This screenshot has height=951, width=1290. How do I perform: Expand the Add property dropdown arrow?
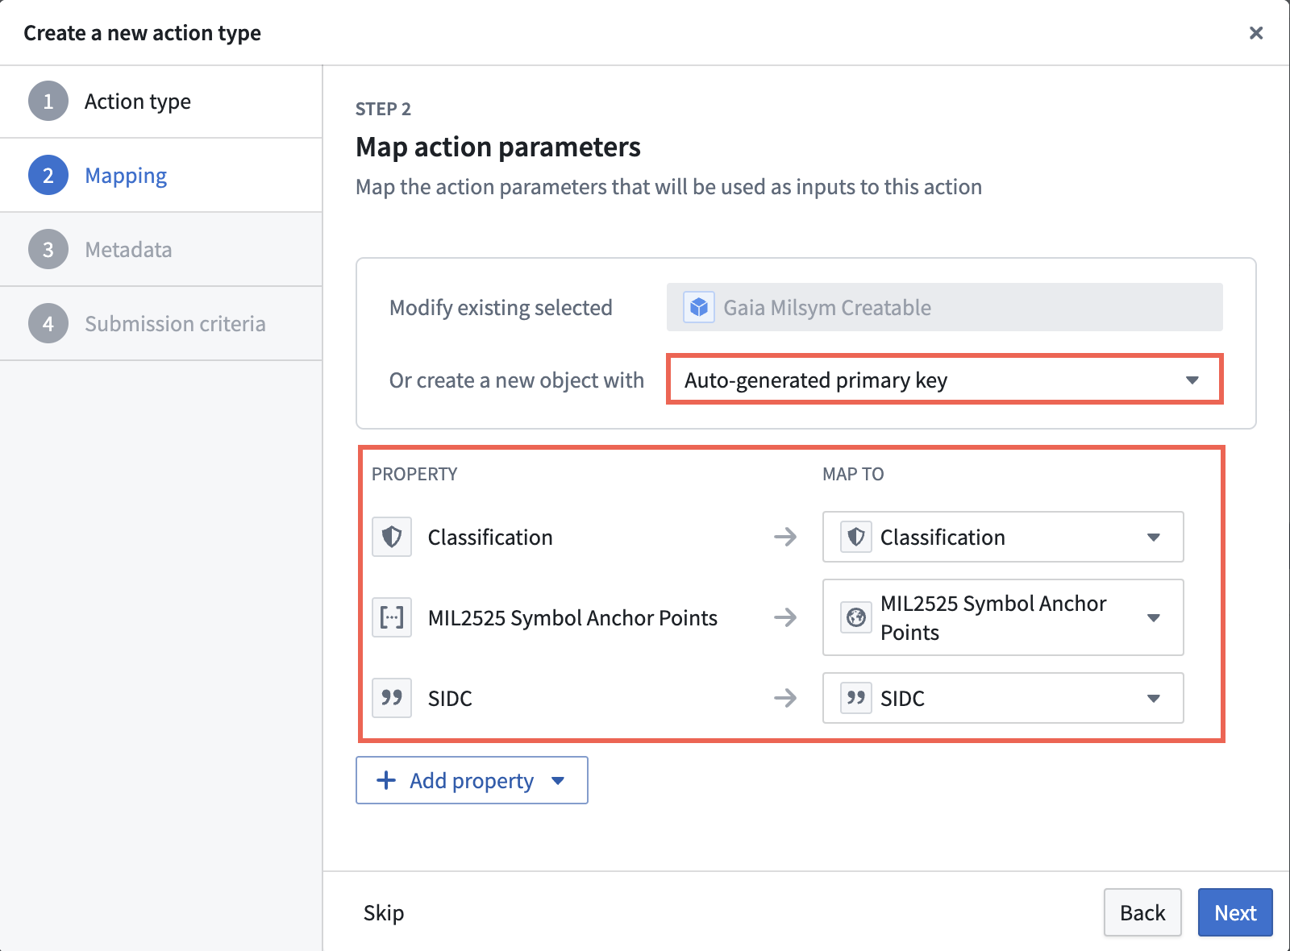click(558, 780)
